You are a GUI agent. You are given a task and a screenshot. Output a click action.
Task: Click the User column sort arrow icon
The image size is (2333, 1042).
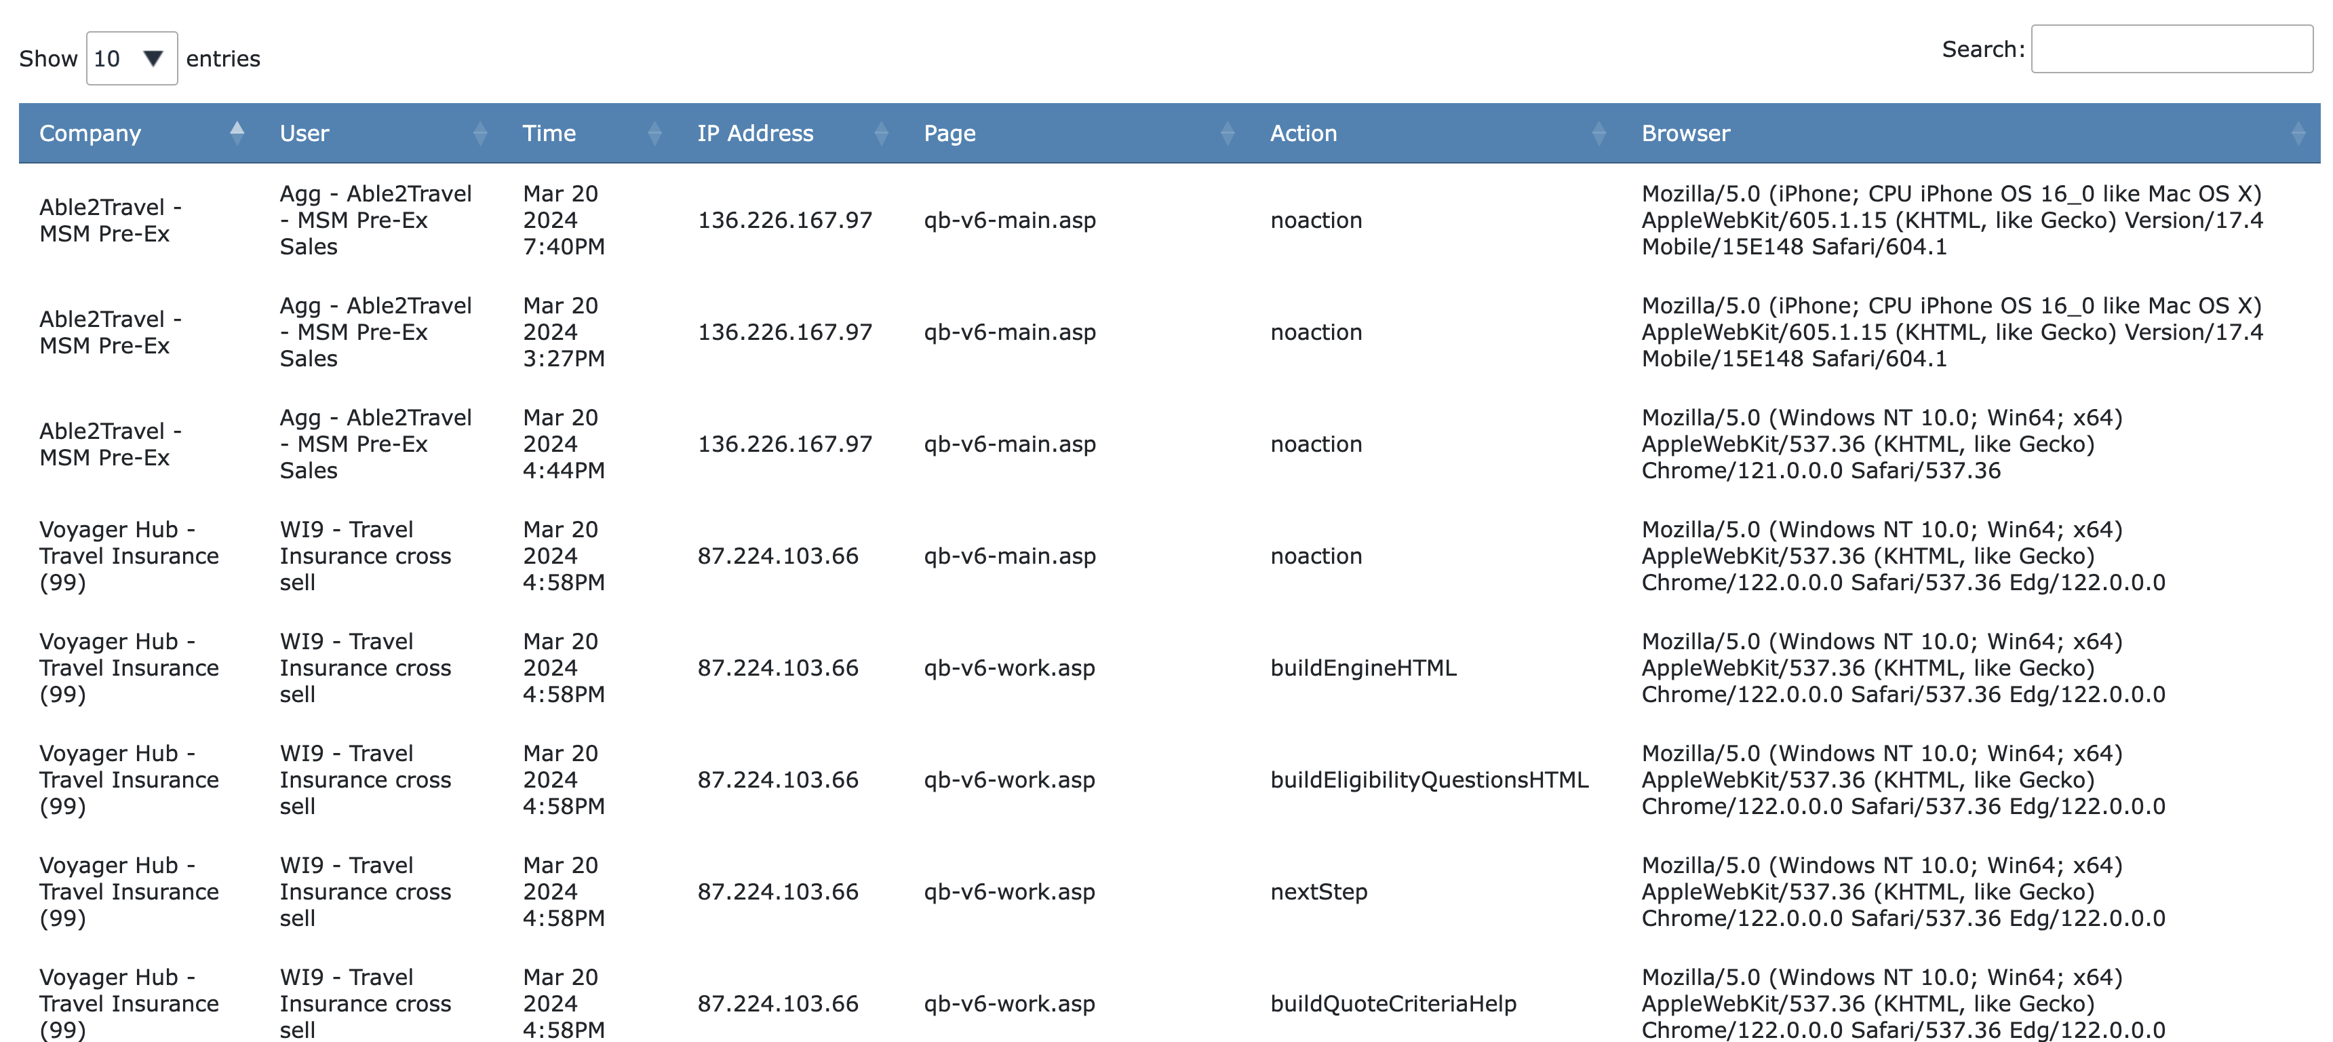(x=480, y=133)
